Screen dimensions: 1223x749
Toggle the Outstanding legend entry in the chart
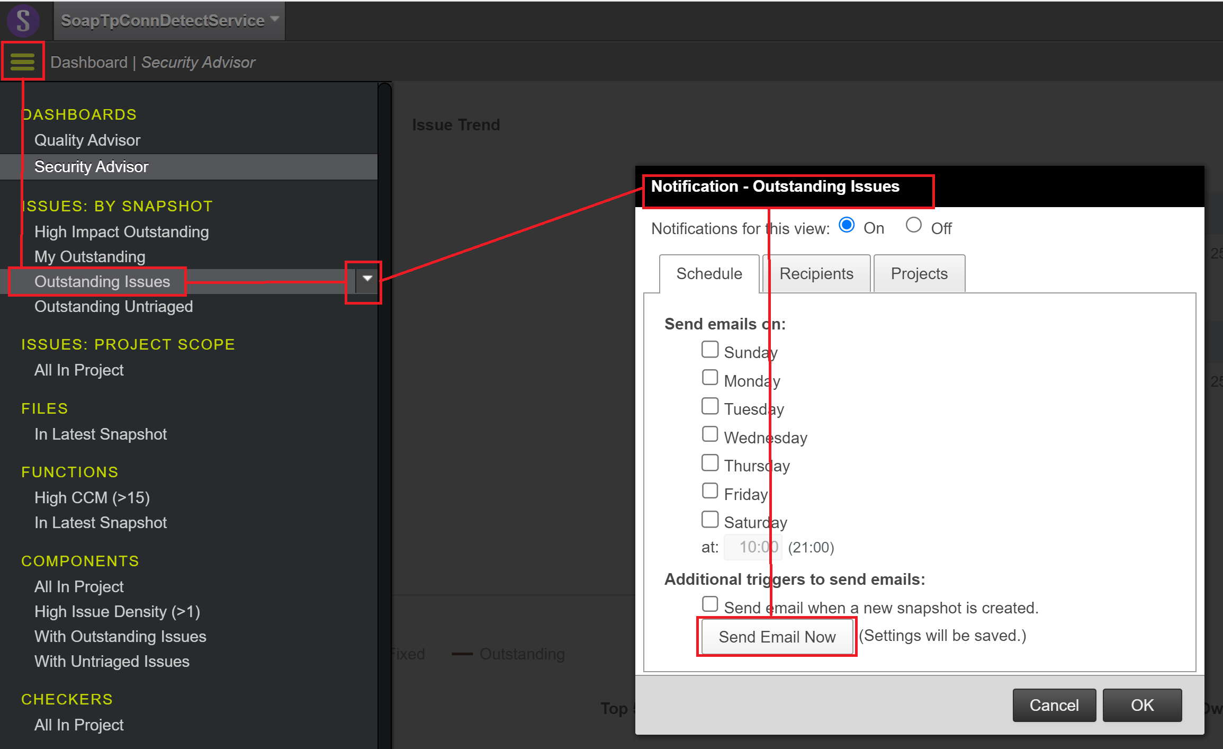[508, 654]
